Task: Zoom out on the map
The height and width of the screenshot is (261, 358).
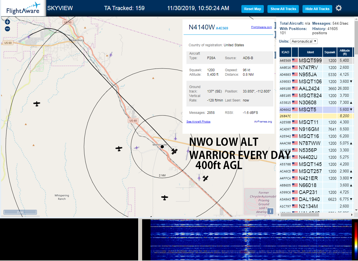Action: [8, 29]
